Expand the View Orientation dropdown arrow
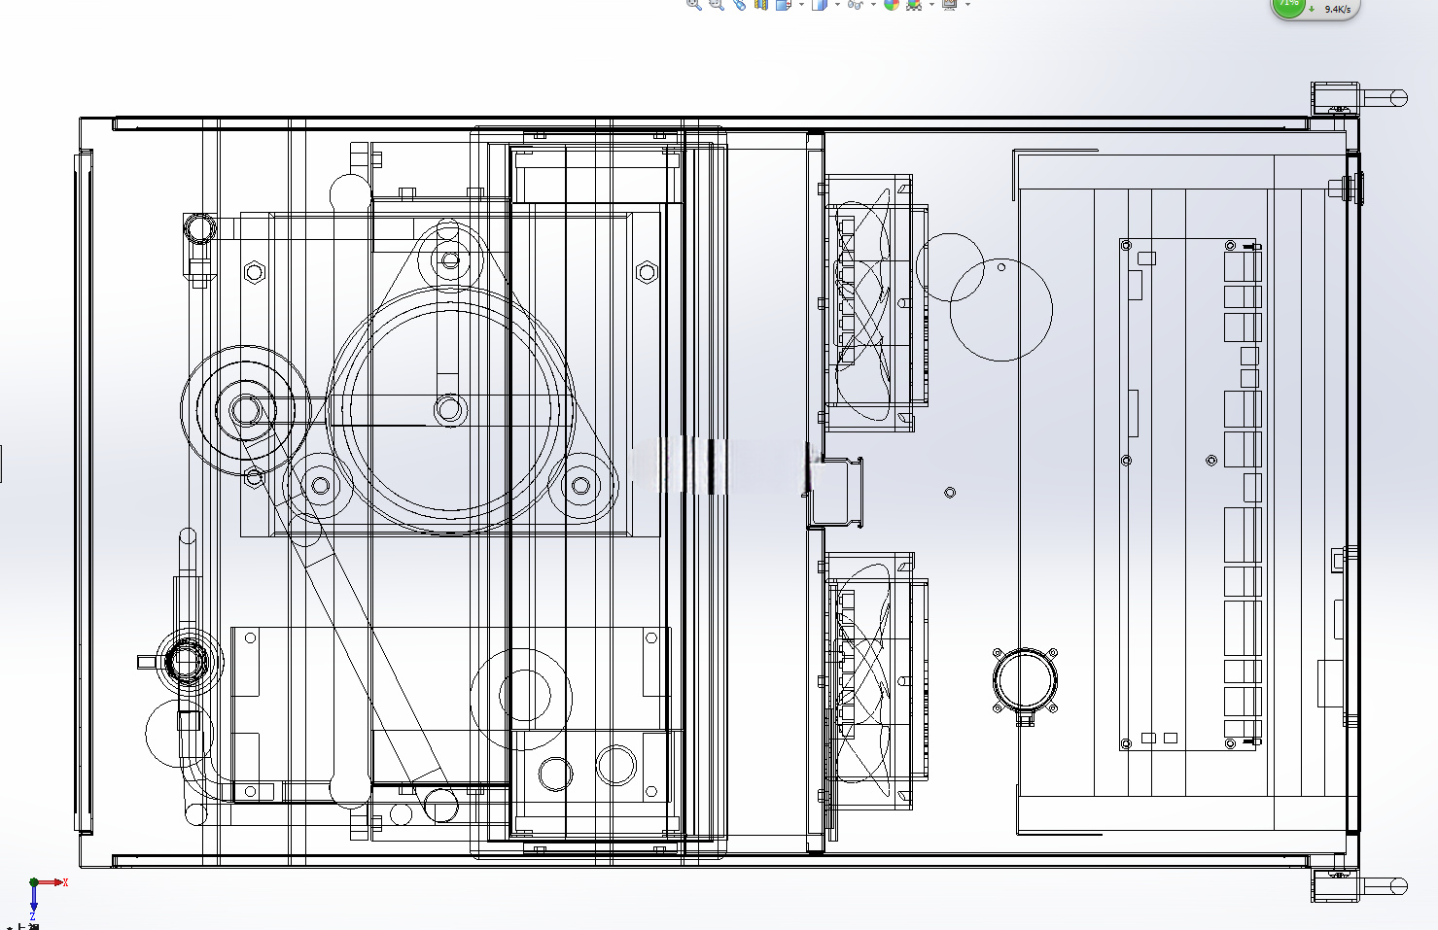The width and height of the screenshot is (1438, 930). [801, 4]
